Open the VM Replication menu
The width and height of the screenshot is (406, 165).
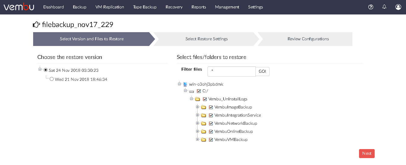coord(110,7)
